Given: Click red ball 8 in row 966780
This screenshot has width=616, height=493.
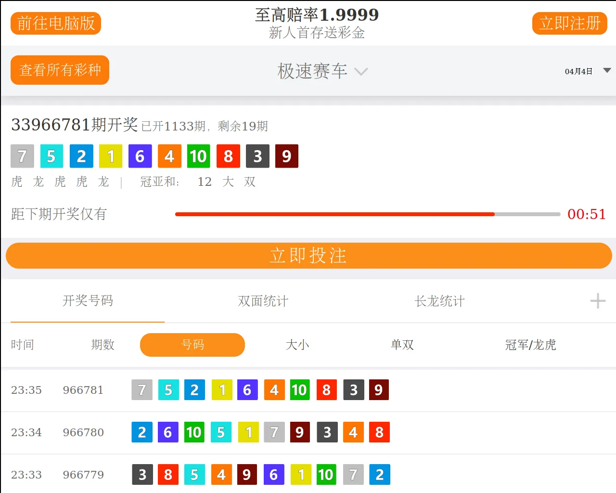Looking at the screenshot, I should pos(379,432).
